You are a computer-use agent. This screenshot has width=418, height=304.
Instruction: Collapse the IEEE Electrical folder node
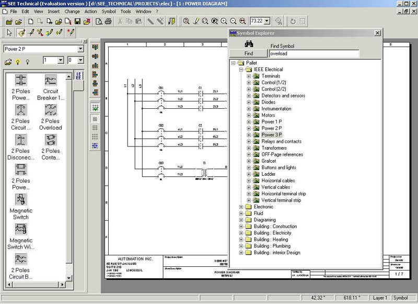click(241, 70)
